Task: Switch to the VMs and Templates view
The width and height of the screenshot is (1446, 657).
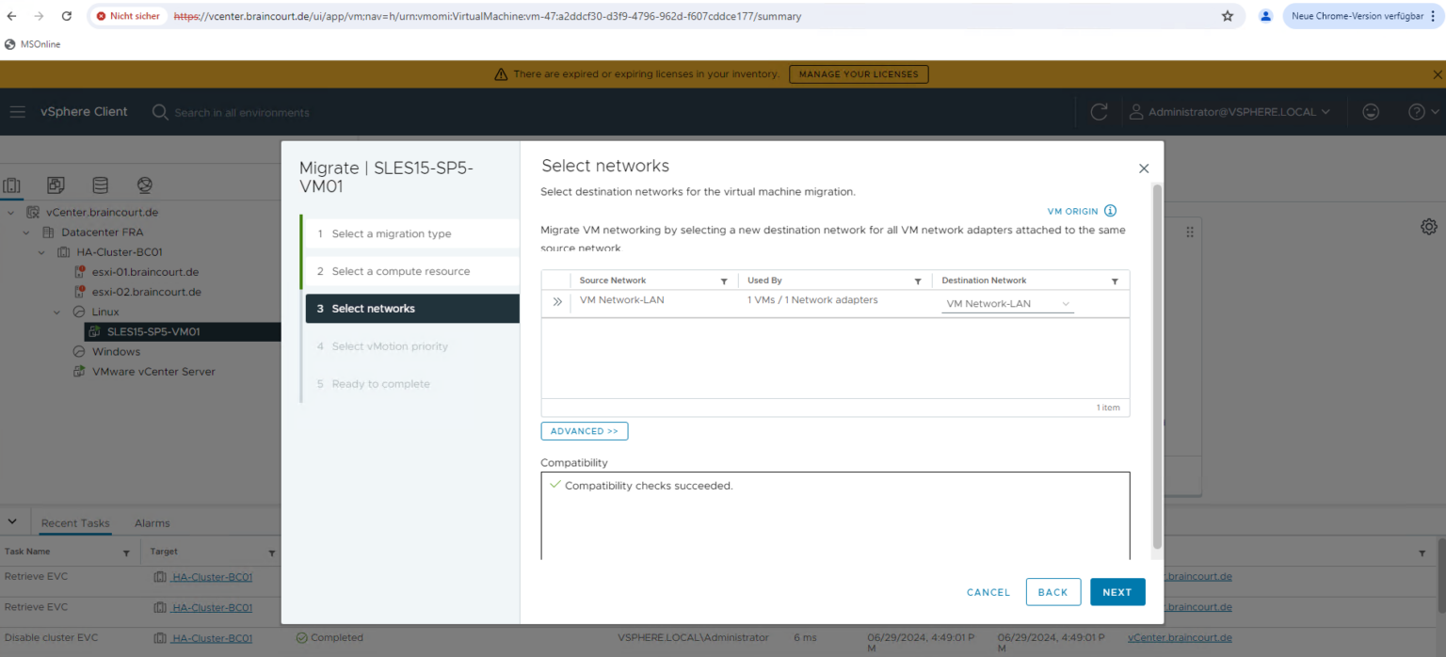Action: pyautogui.click(x=56, y=184)
